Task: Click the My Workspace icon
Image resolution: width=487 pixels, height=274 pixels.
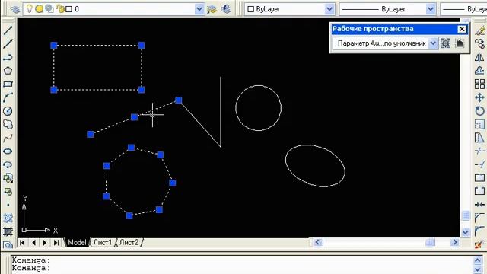Action: (460, 43)
